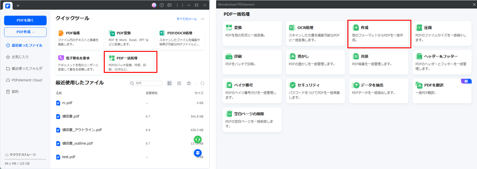Switch recent files to grid view
The width and height of the screenshot is (477, 169).
pos(179,83)
